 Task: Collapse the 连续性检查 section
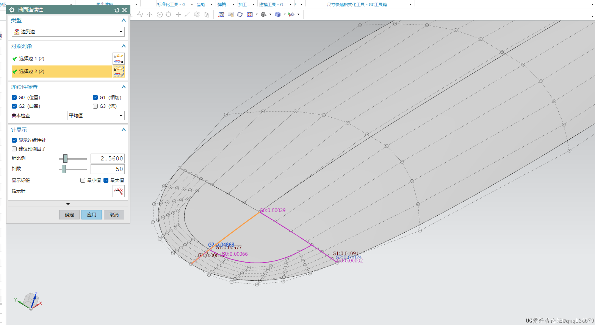[124, 87]
